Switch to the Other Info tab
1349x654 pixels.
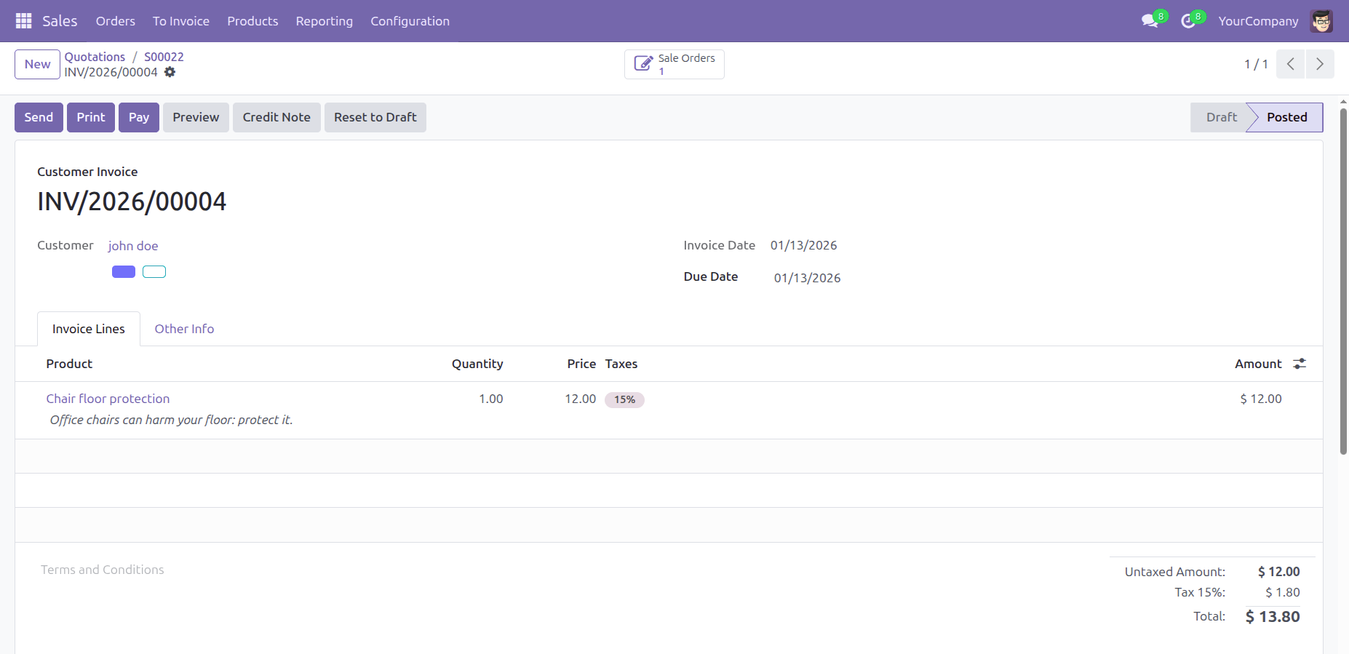(x=184, y=329)
